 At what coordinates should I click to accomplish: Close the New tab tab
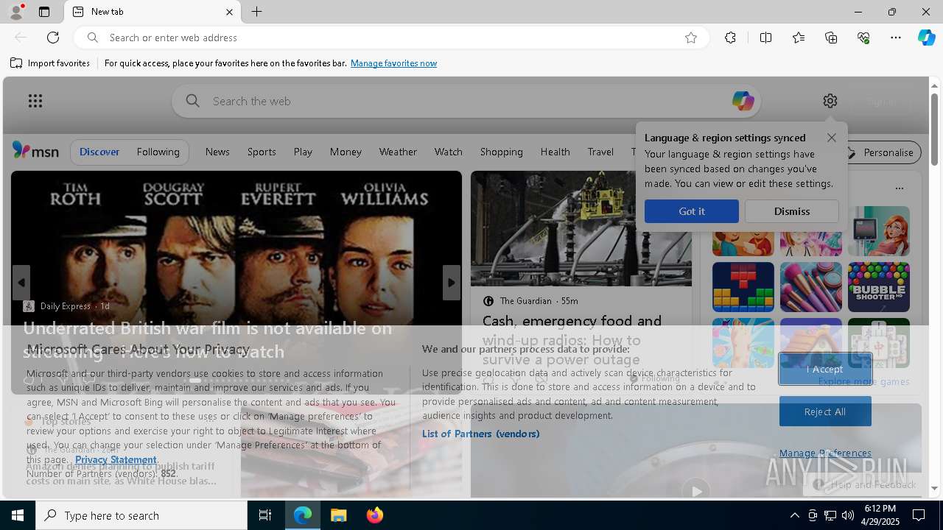tap(229, 12)
